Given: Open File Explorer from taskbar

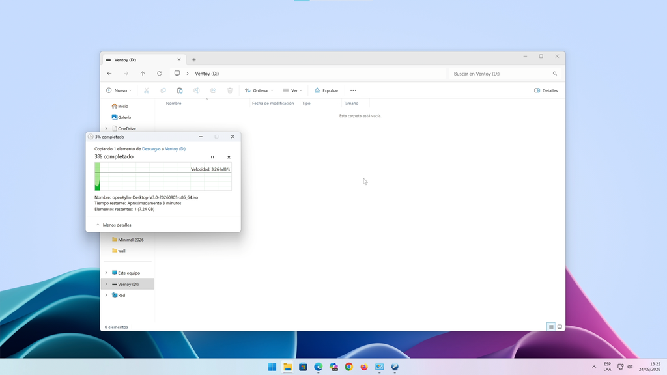Looking at the screenshot, I should [287, 367].
